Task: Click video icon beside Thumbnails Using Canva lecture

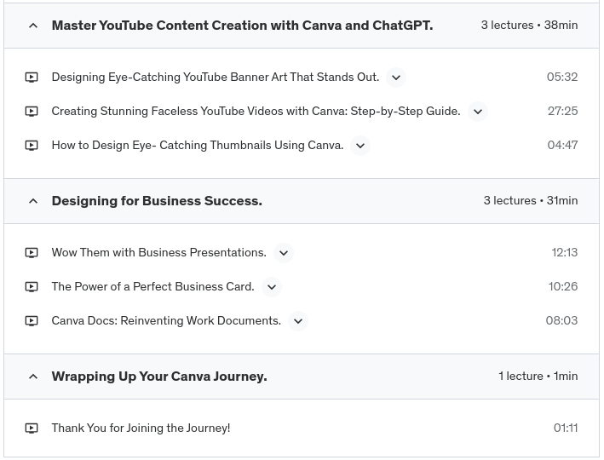Action: (32, 146)
